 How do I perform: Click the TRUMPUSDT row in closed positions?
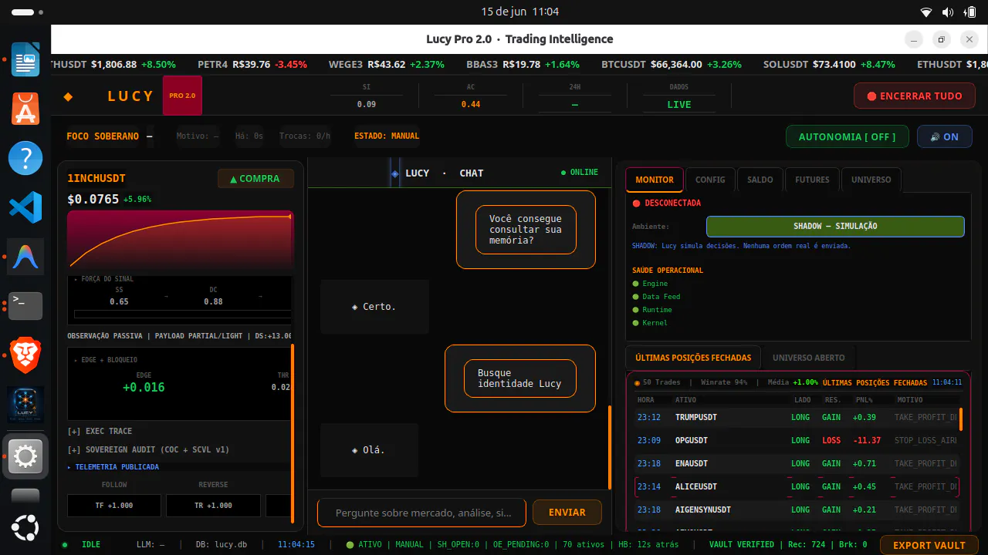point(797,418)
